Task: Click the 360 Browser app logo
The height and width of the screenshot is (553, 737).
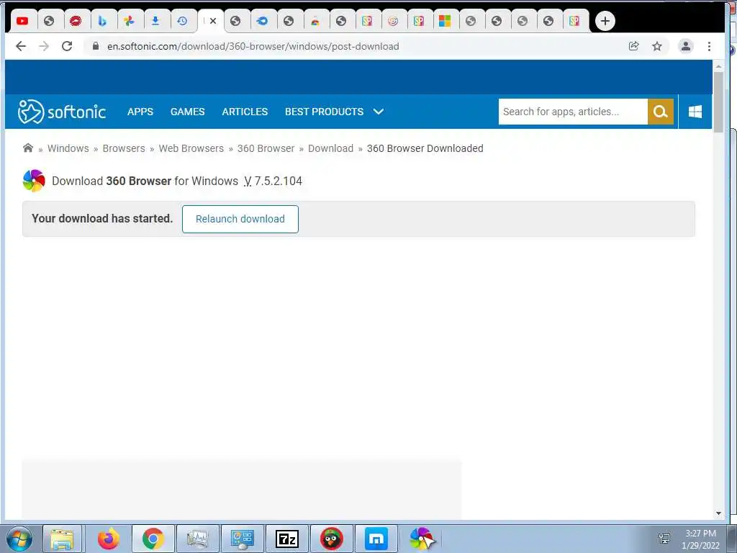Action: pyautogui.click(x=34, y=181)
